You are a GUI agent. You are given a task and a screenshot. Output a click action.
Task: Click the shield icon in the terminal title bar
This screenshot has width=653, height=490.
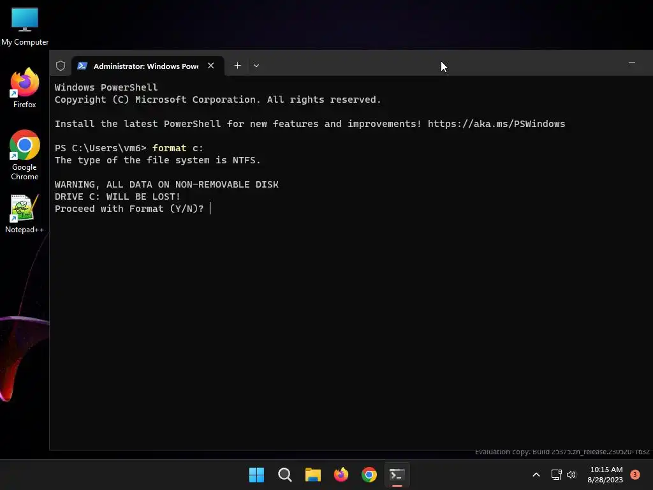61,66
